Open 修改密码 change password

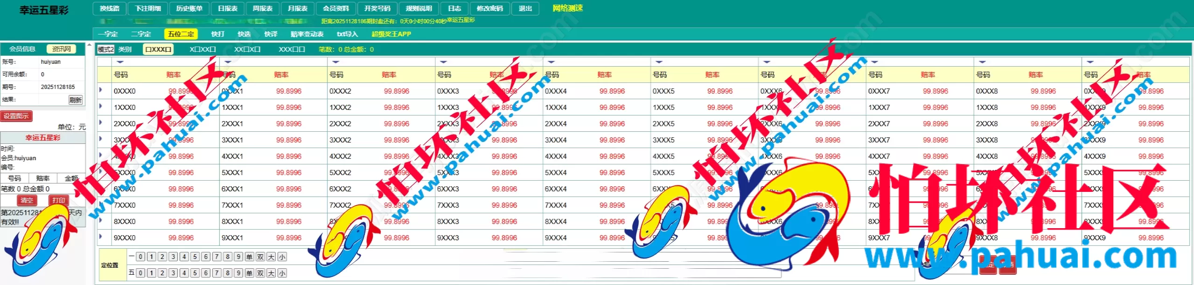(x=490, y=8)
